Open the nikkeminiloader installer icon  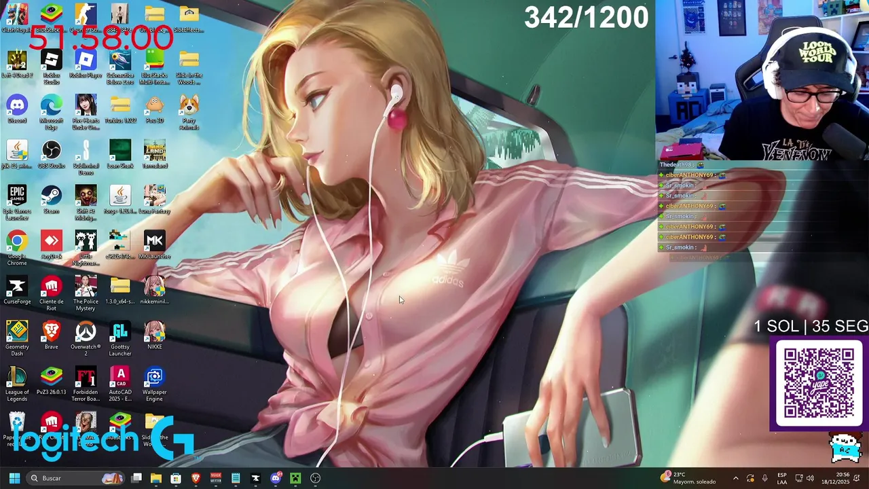pyautogui.click(x=155, y=291)
